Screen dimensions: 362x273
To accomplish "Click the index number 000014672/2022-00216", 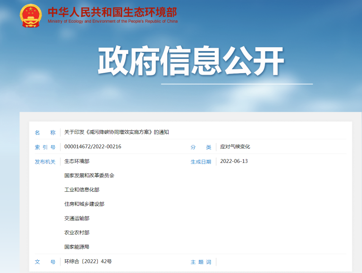I will click(x=93, y=147).
